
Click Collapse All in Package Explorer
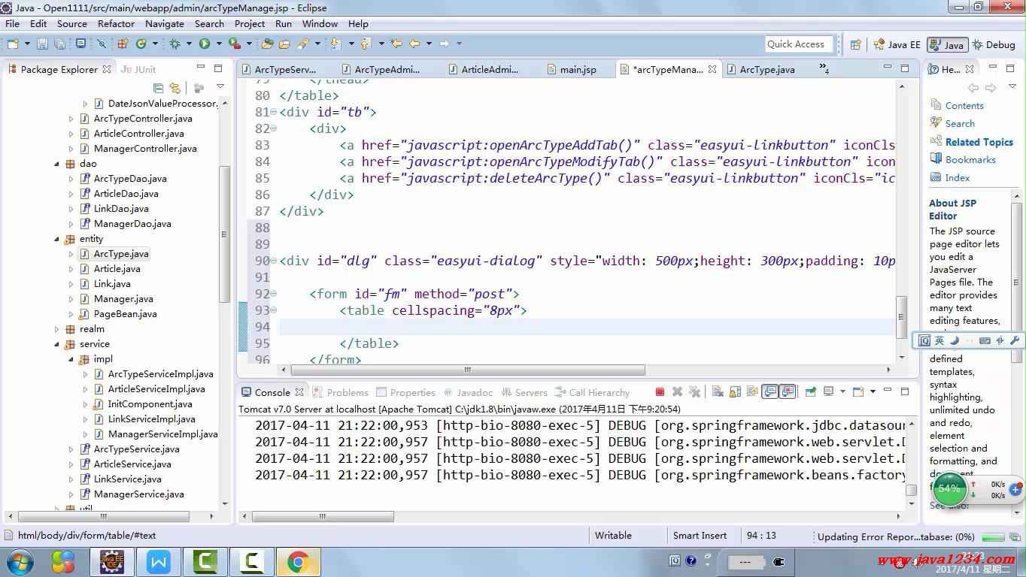click(x=158, y=88)
